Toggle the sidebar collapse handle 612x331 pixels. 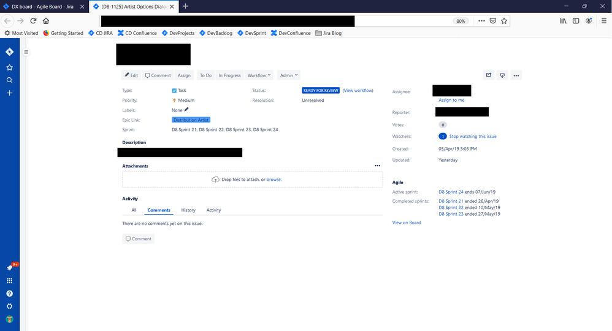pos(26,52)
